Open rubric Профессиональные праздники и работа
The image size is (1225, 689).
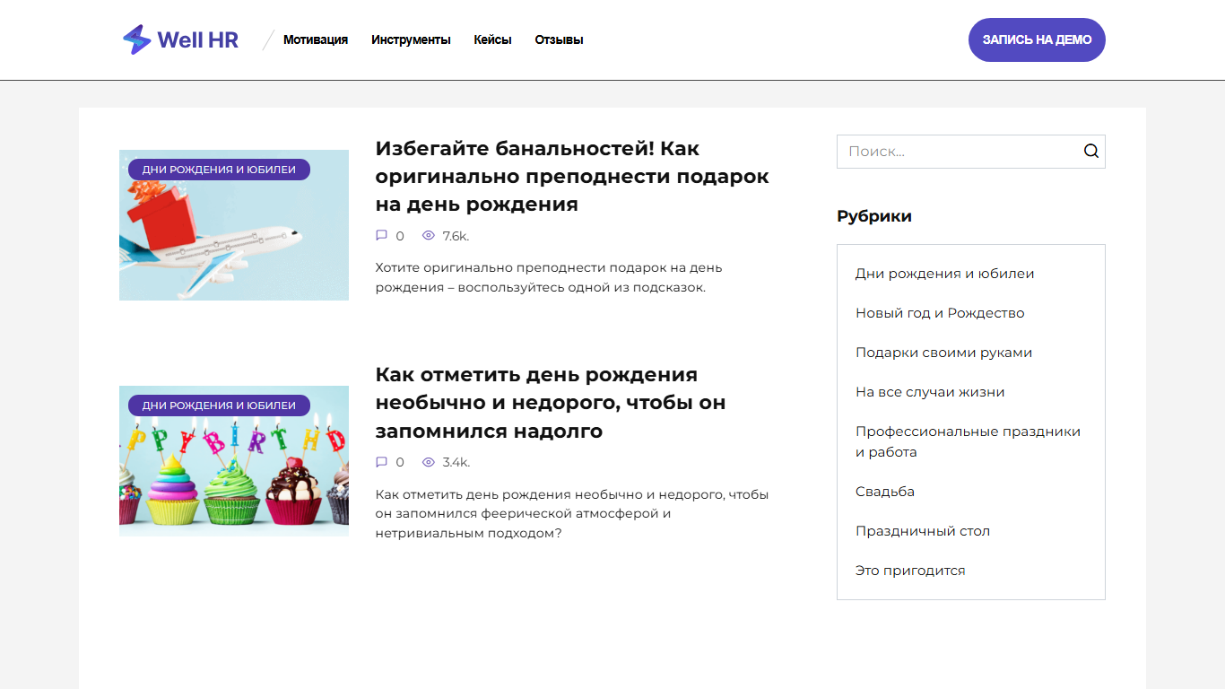click(x=968, y=441)
